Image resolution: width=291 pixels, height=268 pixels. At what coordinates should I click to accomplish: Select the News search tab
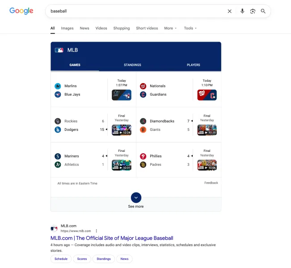84,28
